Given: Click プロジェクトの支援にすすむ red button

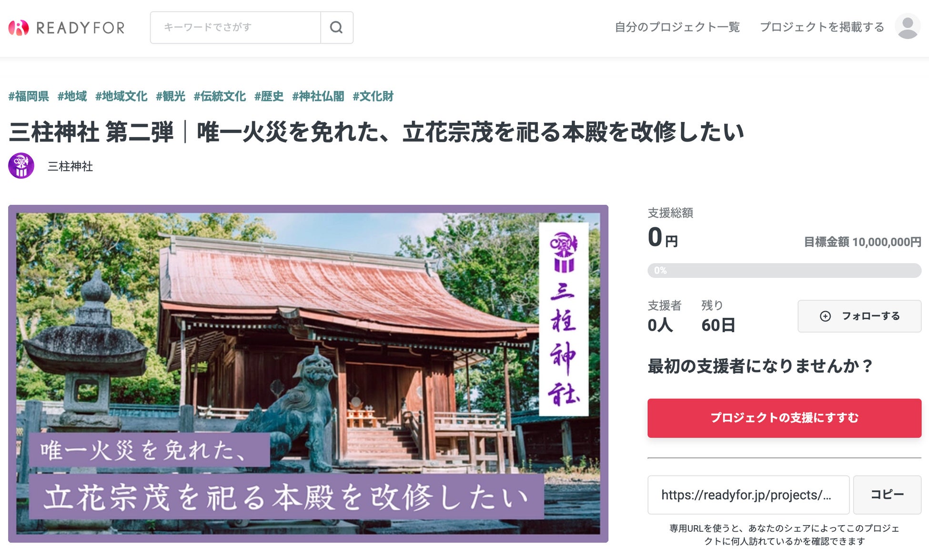Looking at the screenshot, I should tap(784, 418).
